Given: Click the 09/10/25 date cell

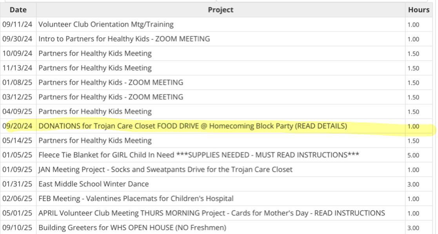Looking at the screenshot, I should pyautogui.click(x=18, y=228).
